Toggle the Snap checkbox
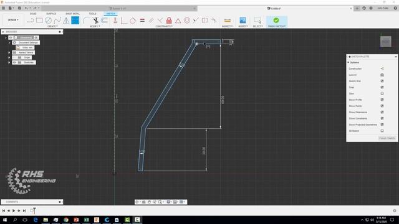The height and width of the screenshot is (224, 399). 382,87
